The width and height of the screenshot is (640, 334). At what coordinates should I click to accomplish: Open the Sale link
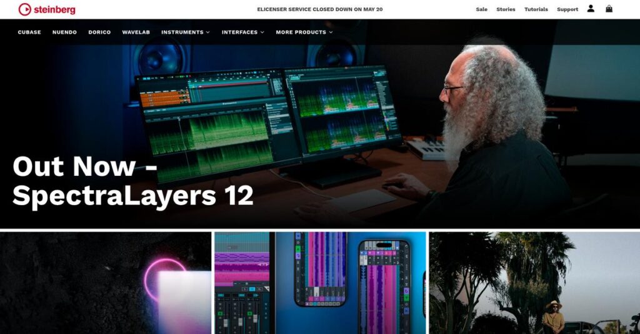coord(482,9)
